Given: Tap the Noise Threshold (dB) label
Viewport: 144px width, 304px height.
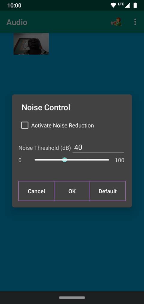Looking at the screenshot, I should [45, 148].
